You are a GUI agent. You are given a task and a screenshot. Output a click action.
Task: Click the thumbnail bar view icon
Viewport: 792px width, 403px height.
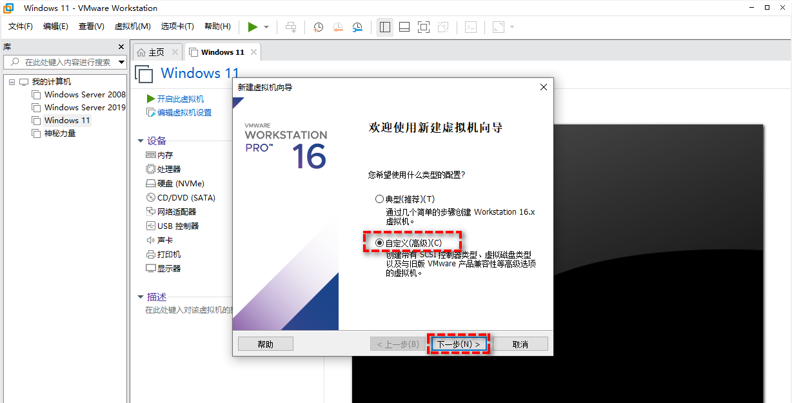[404, 27]
